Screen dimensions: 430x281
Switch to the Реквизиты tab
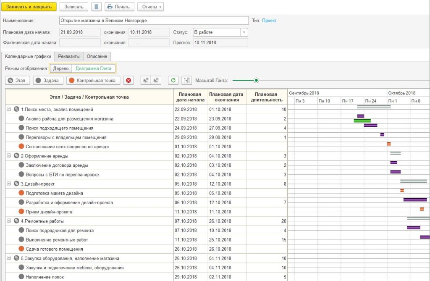69,56
